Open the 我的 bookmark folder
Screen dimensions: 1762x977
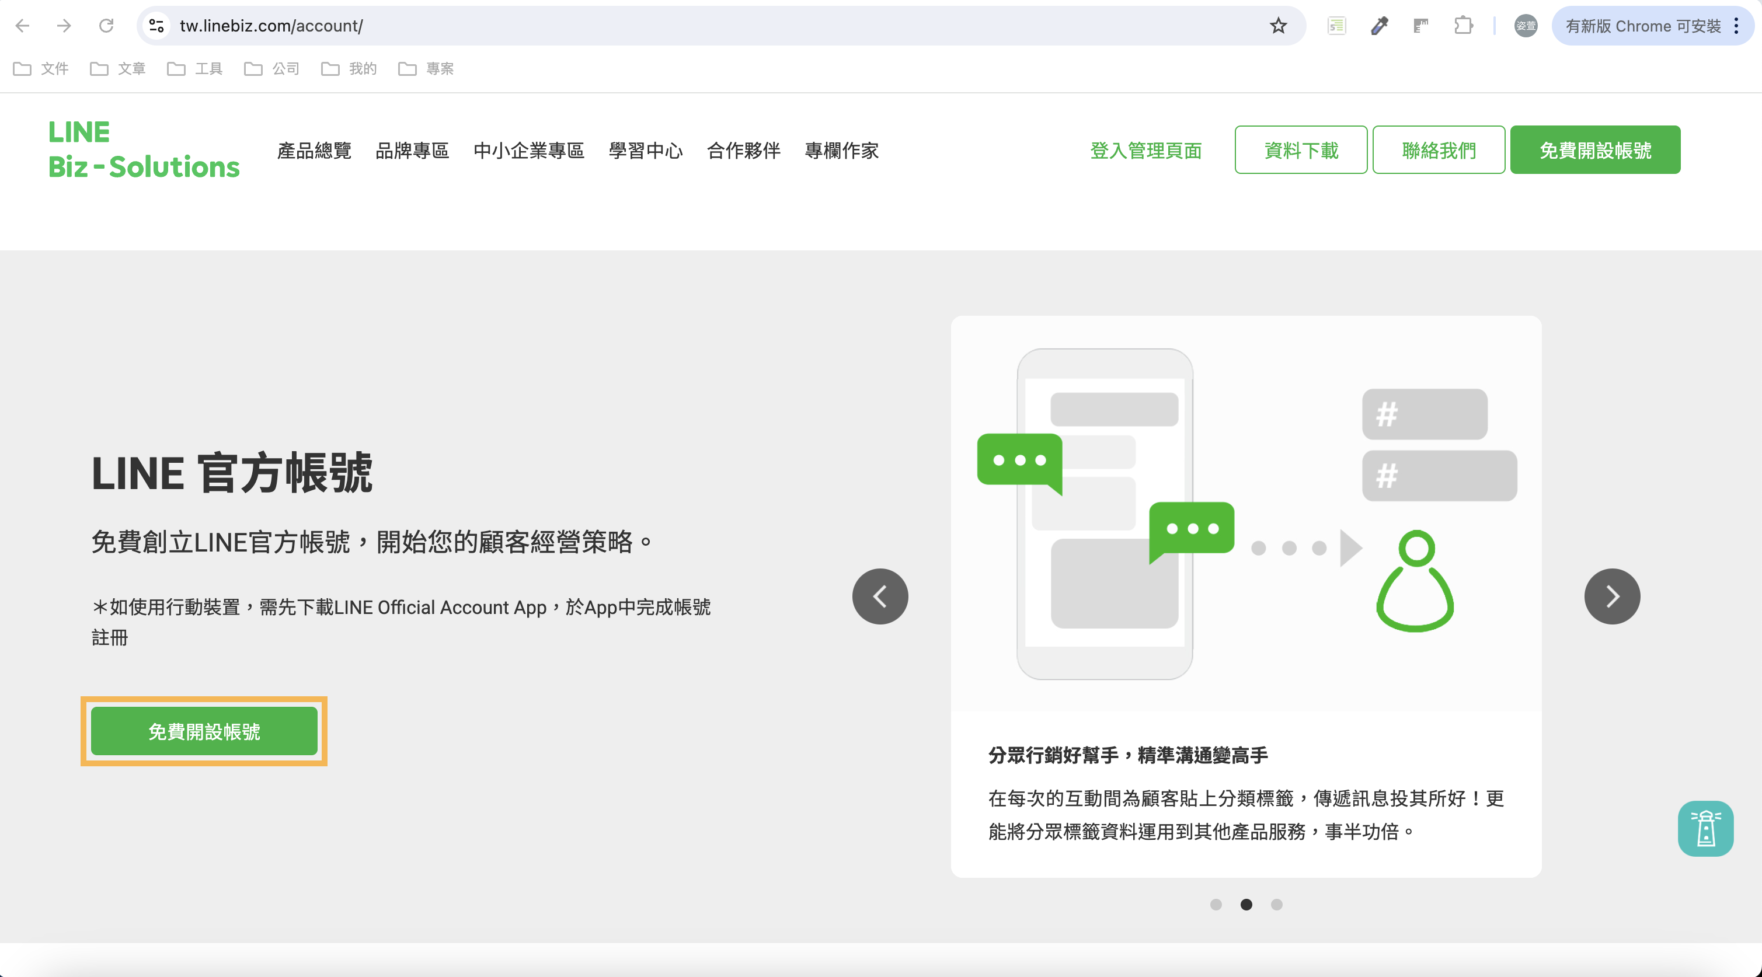click(x=349, y=68)
